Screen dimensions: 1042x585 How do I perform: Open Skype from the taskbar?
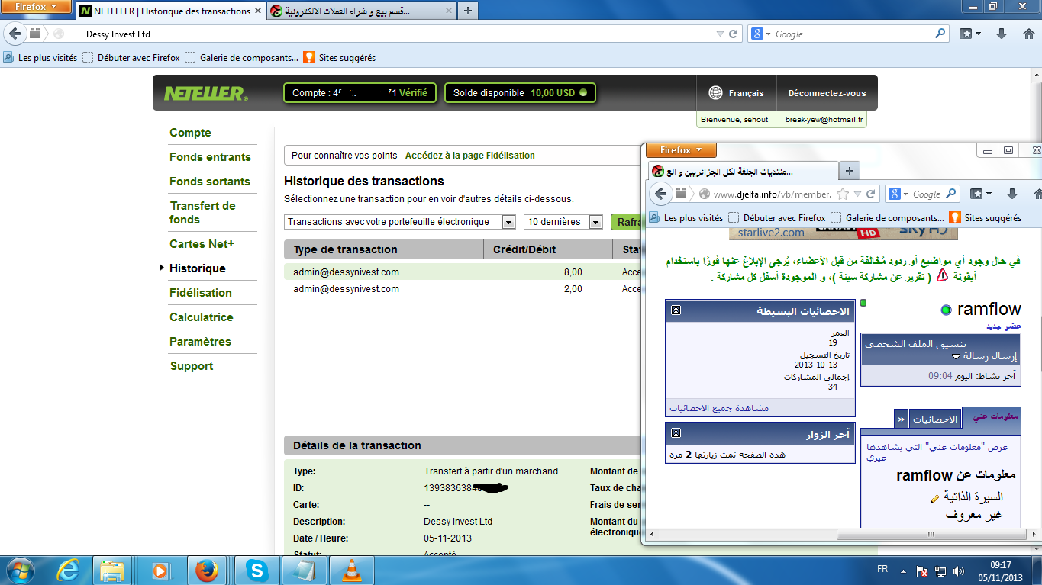click(257, 570)
